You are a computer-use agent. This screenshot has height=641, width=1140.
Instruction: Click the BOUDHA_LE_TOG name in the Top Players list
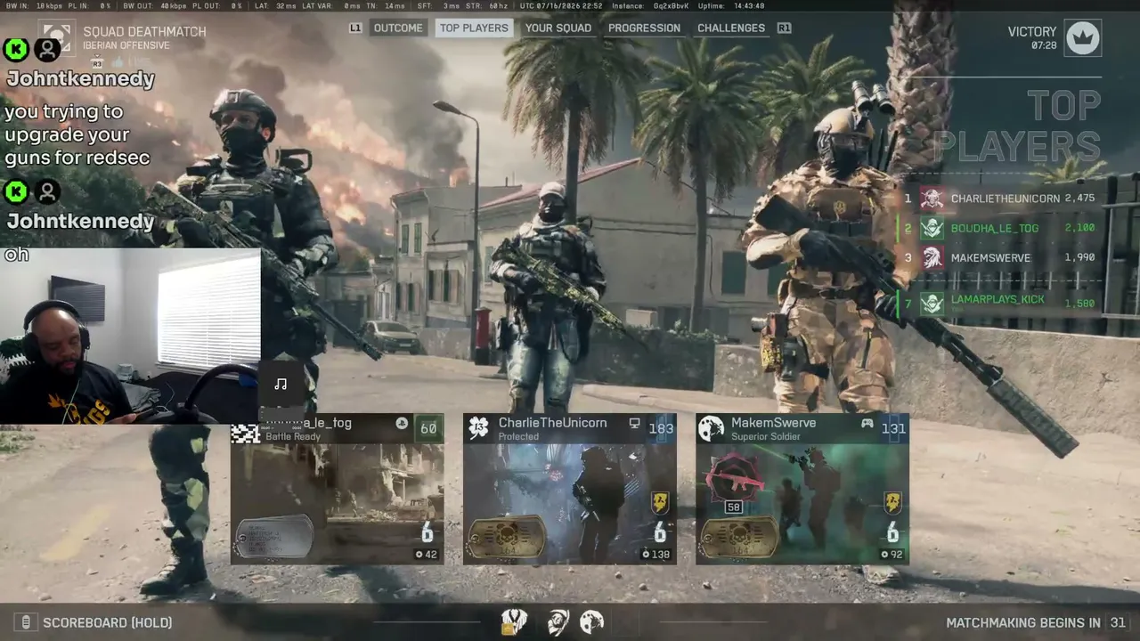[995, 228]
